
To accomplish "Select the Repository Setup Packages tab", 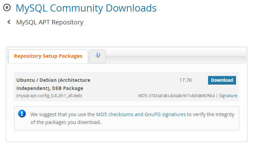I will pos(48,56).
